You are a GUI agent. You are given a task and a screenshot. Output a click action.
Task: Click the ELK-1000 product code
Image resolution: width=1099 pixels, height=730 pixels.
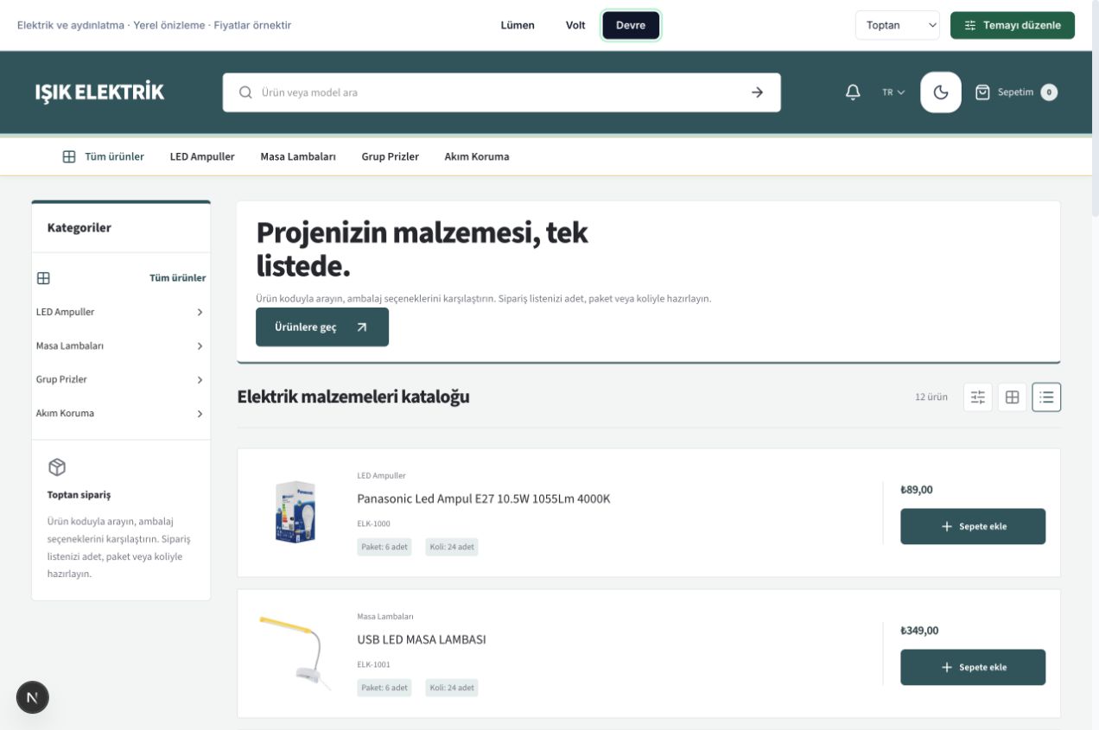pyautogui.click(x=373, y=524)
